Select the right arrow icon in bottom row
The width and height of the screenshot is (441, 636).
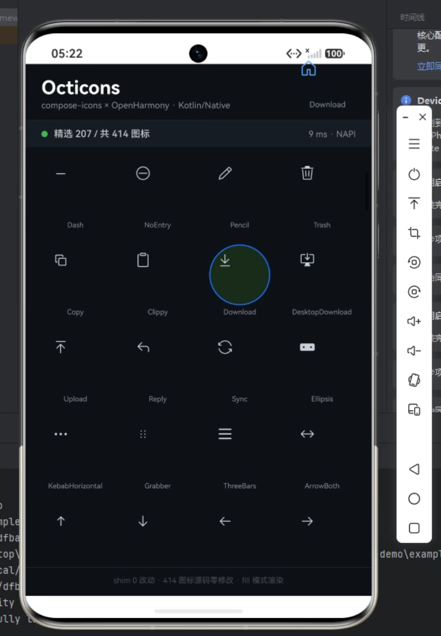307,521
